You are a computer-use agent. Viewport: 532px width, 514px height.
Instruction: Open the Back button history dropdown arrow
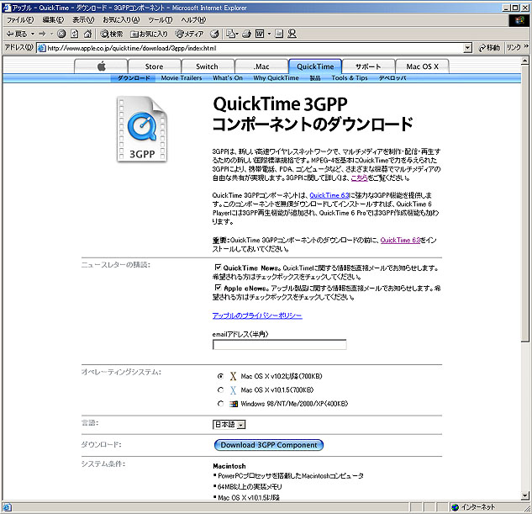coord(33,34)
